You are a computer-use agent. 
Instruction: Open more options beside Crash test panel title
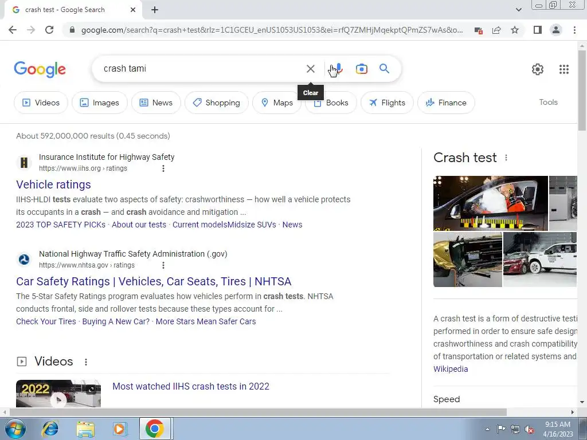coord(506,158)
